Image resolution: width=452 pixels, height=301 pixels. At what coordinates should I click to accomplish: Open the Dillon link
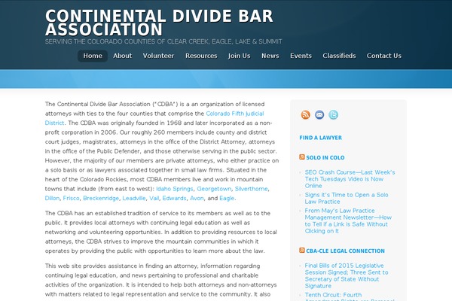[x=52, y=198]
